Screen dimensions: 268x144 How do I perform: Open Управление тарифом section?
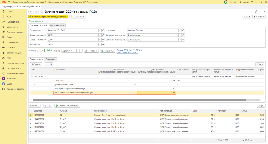pyautogui.click(x=15, y=89)
